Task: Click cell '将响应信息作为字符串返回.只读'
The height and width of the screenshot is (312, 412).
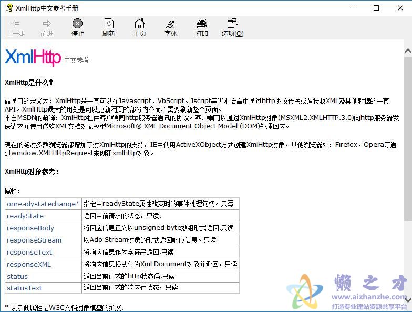Action: point(161,253)
